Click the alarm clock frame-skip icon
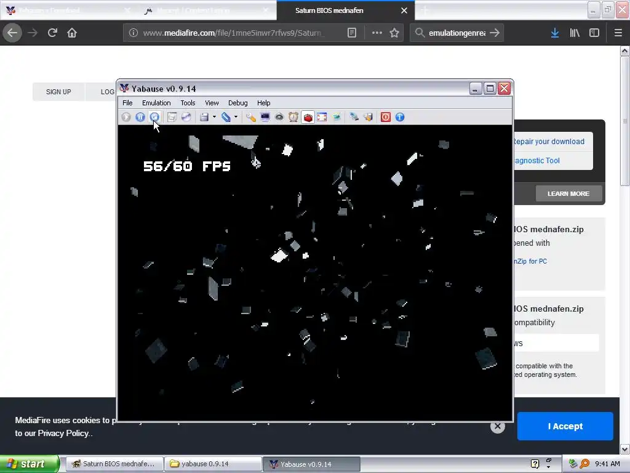This screenshot has height=473, width=630. tap(293, 117)
